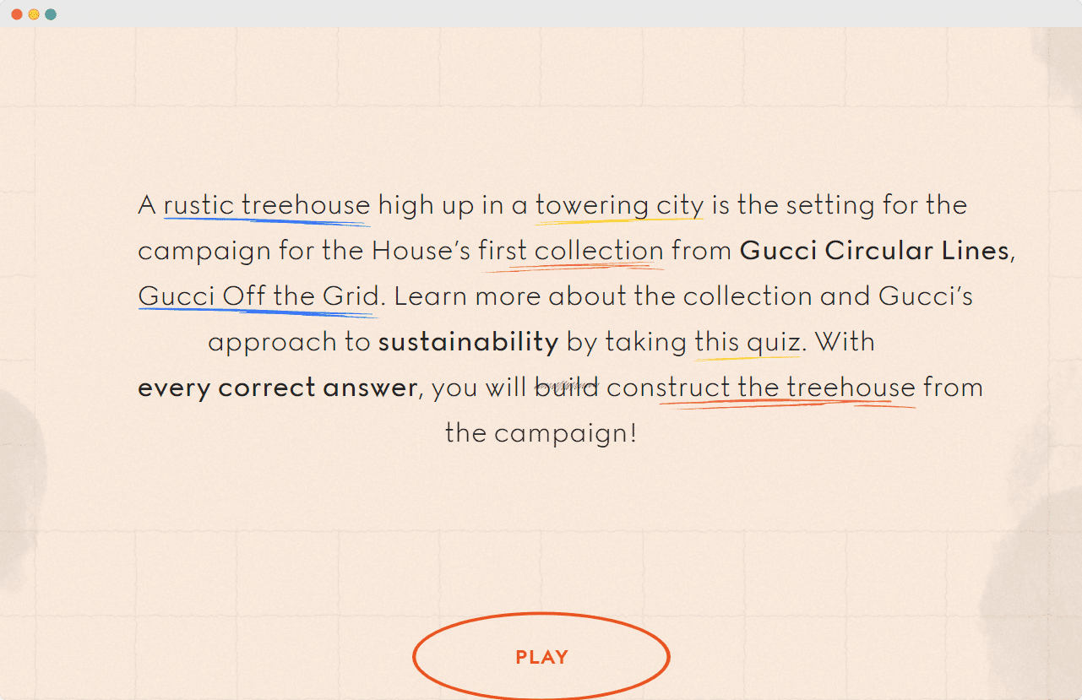Click the 'approach to' words before sustainability
Viewport: 1082px width, 700px height.
[289, 342]
